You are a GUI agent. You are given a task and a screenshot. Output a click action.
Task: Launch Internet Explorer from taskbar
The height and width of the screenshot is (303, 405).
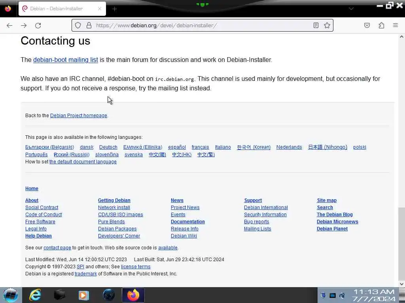(x=35, y=295)
